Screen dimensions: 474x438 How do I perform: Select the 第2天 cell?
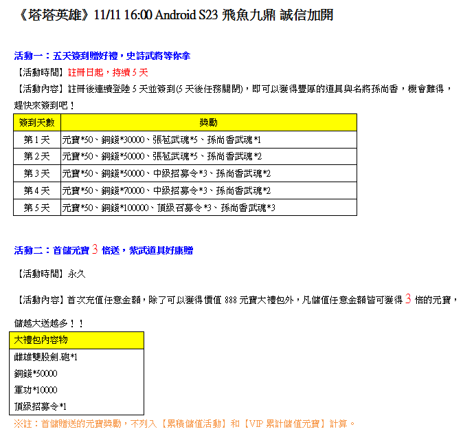pyautogui.click(x=37, y=156)
